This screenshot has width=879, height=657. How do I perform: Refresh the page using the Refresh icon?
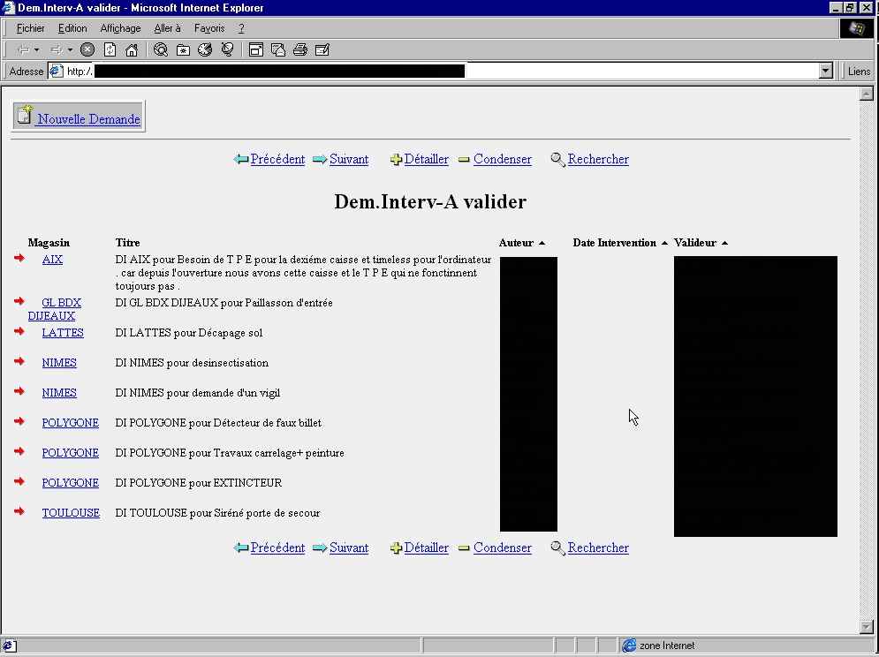click(x=110, y=49)
